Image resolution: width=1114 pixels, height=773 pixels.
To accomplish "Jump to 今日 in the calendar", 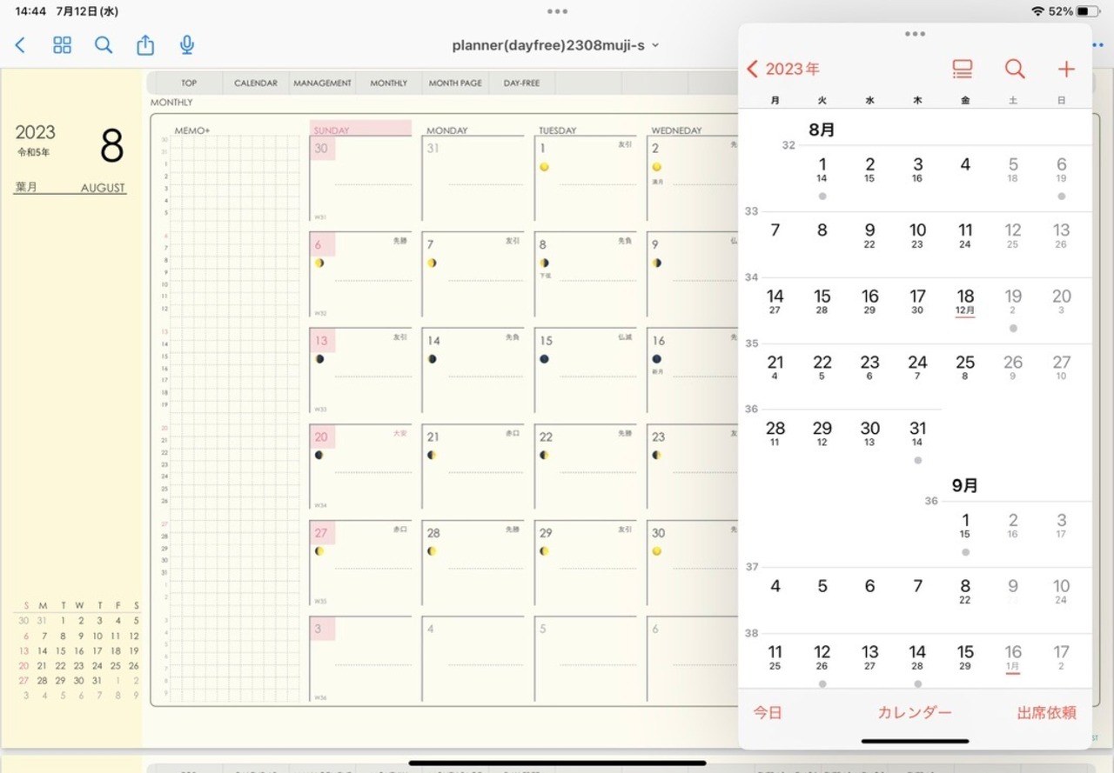I will pos(768,713).
